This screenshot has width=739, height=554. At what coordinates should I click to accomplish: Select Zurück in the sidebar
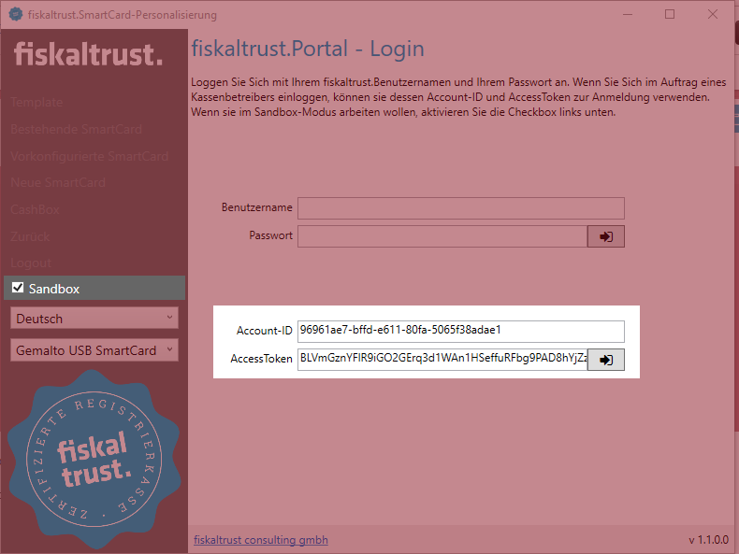30,236
